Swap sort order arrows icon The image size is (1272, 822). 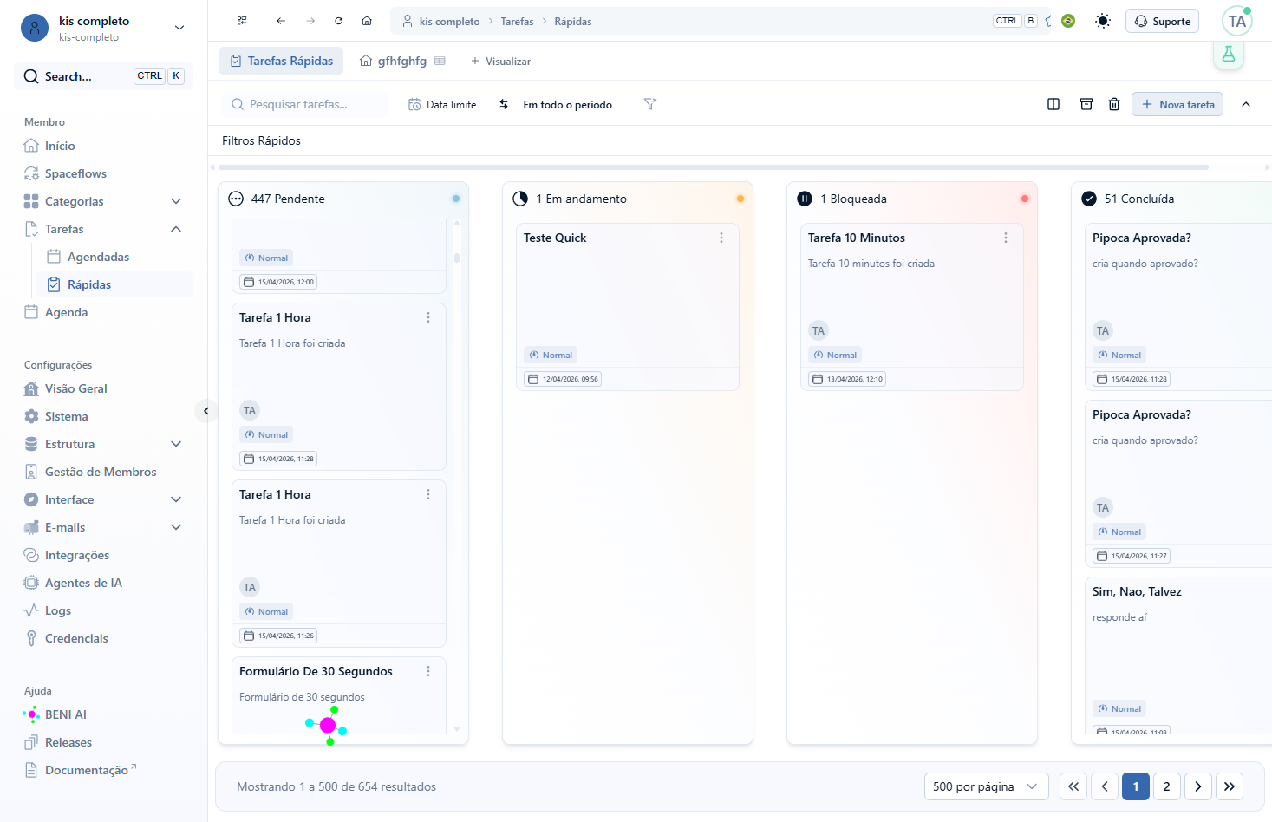tap(504, 104)
